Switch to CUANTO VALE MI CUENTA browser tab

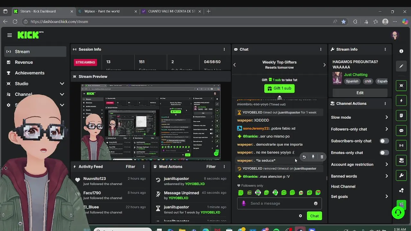pyautogui.click(x=172, y=11)
